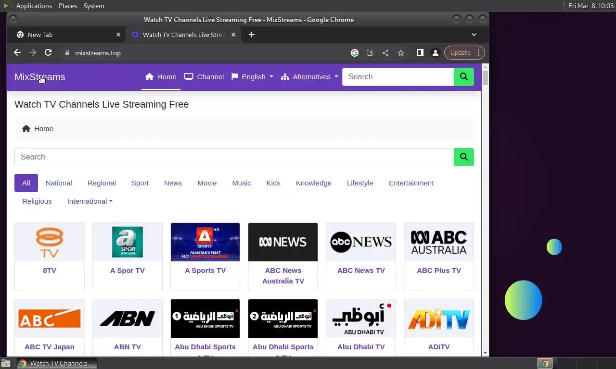This screenshot has height=369, width=616.
Task: Reload the mixstreams.top page
Action: 48,53
